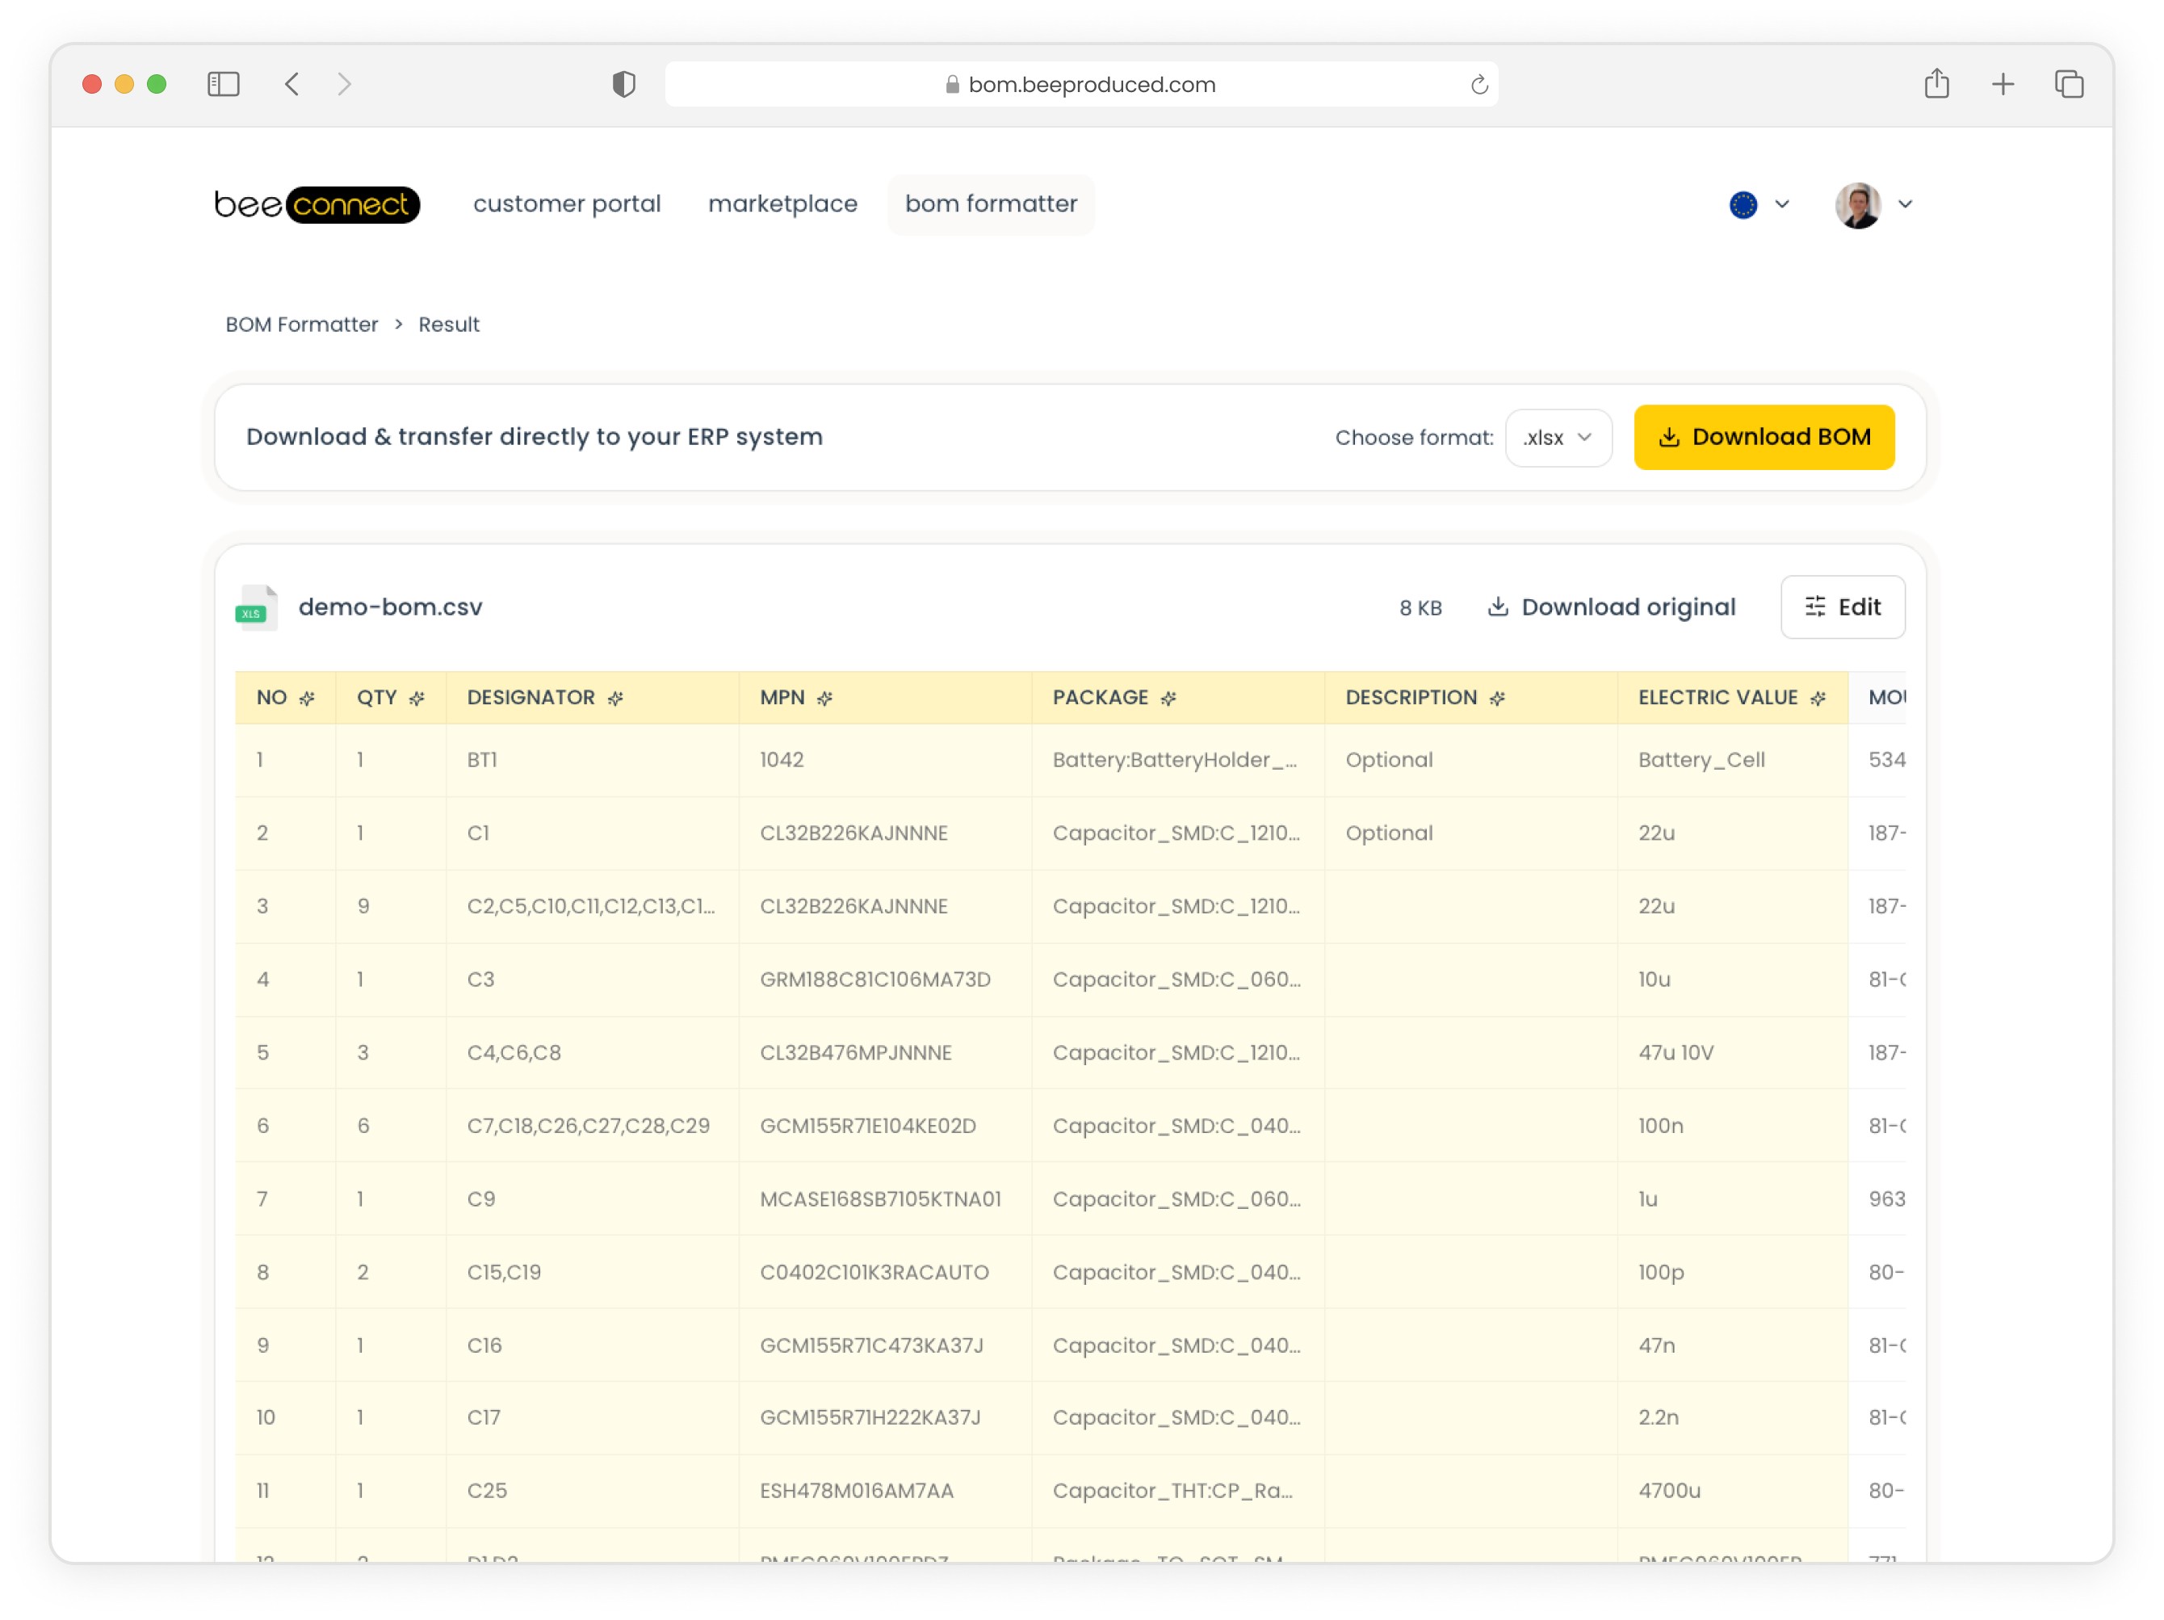Open the .xlsx format dropdown
2164x1620 pixels.
(x=1558, y=437)
